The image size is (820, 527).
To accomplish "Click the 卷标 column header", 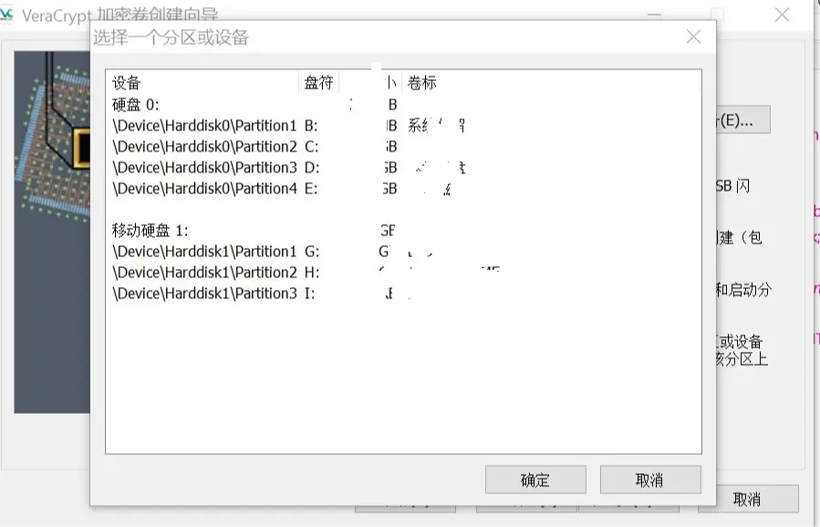I will pos(551,83).
